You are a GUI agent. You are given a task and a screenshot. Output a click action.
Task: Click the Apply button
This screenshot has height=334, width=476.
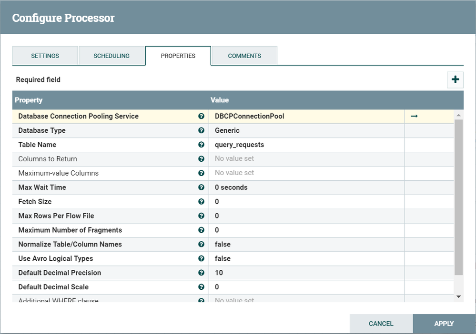444,324
